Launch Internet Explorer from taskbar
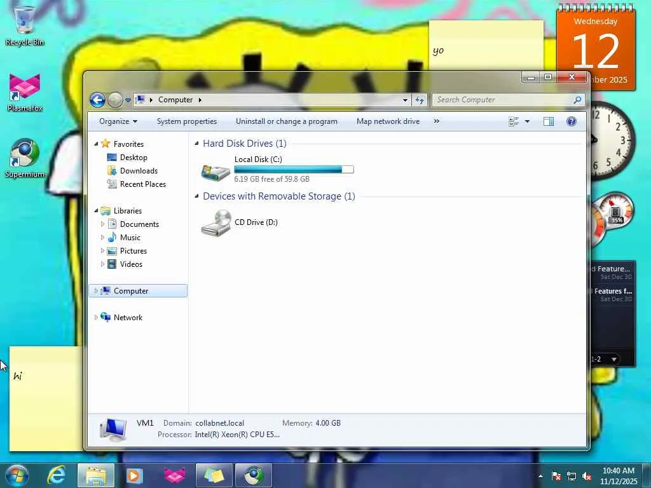Image resolution: width=651 pixels, height=488 pixels. pos(56,475)
